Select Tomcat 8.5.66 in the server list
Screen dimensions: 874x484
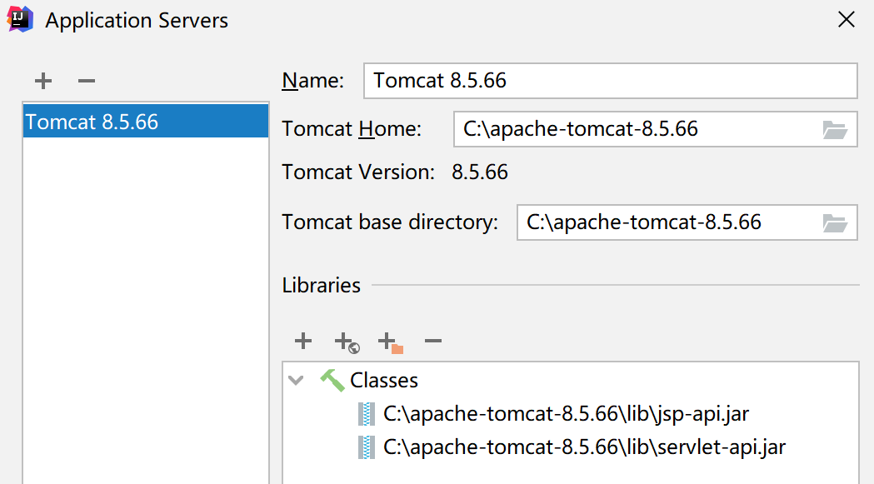coord(92,122)
